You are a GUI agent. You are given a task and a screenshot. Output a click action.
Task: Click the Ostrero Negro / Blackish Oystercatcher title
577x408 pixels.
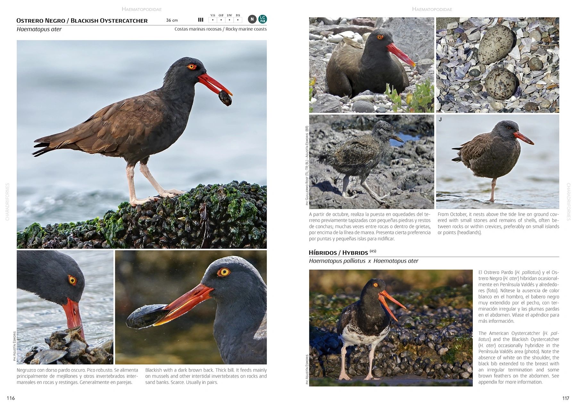click(x=82, y=21)
